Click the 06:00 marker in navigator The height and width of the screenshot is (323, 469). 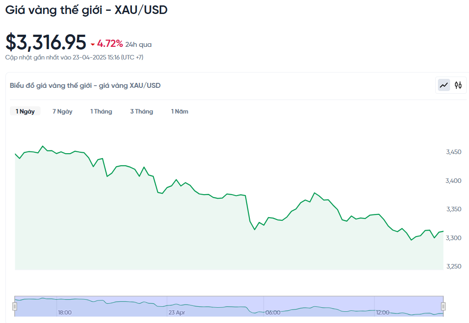[x=273, y=312]
